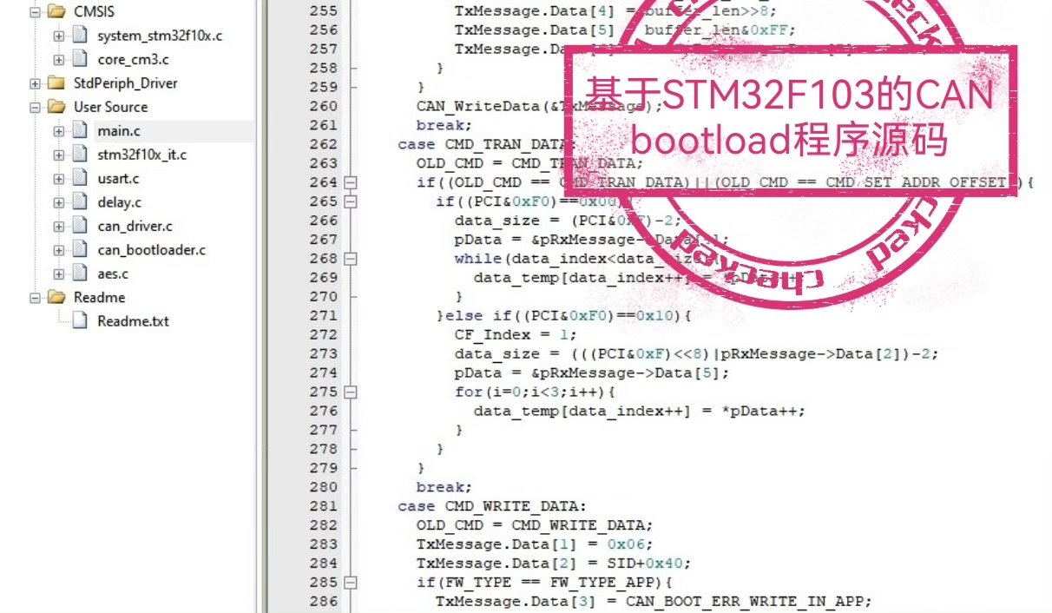Viewport: 1052px width, 613px height.
Task: Click 'if(FW_TYPE == FW_TYPE_APP){' line
Action: point(544,582)
